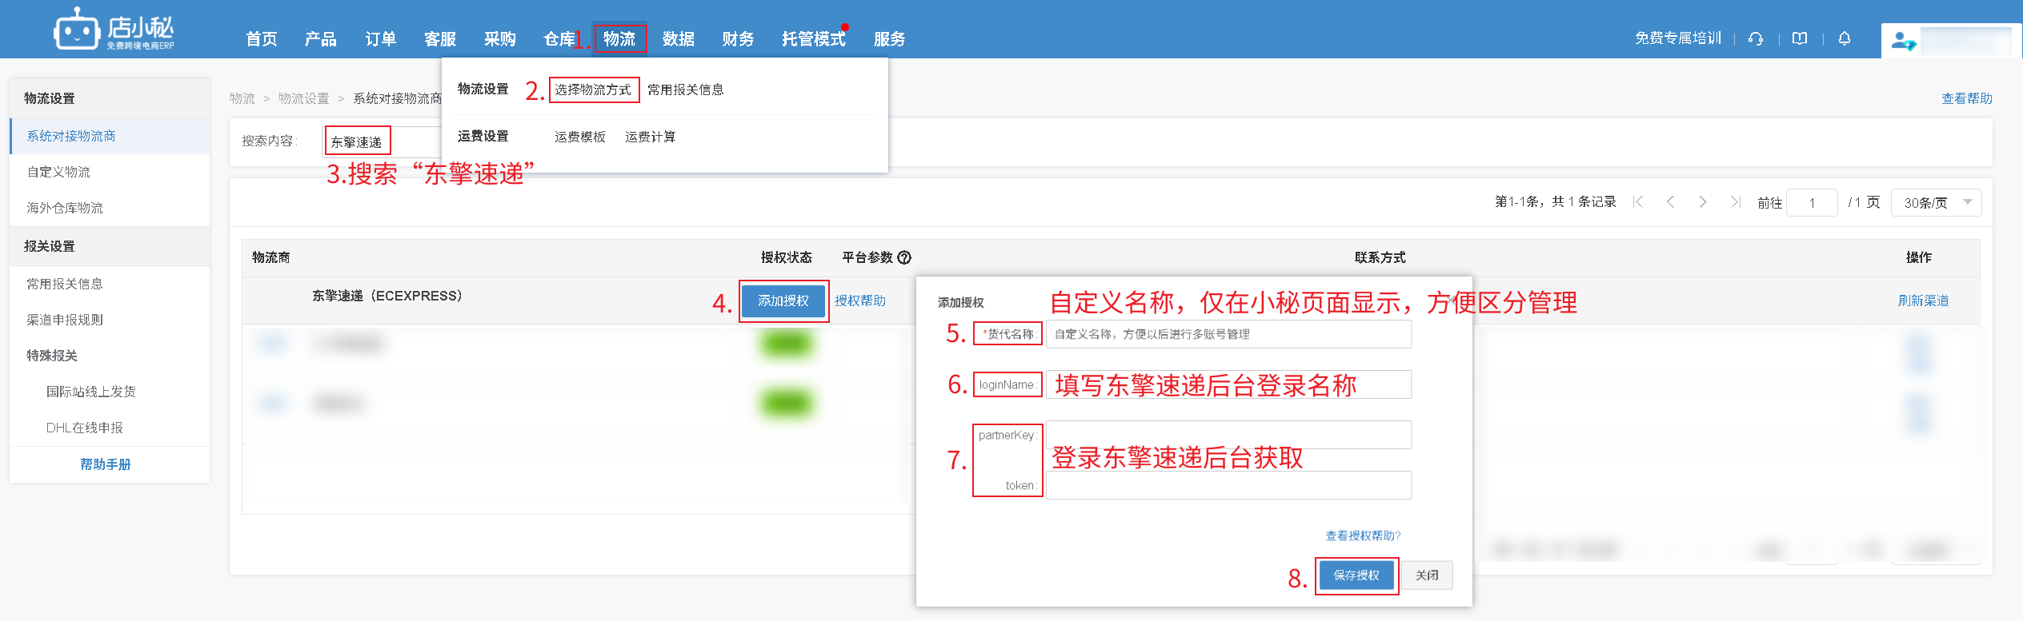Click the 关闭 button in the dialog

point(1427,575)
